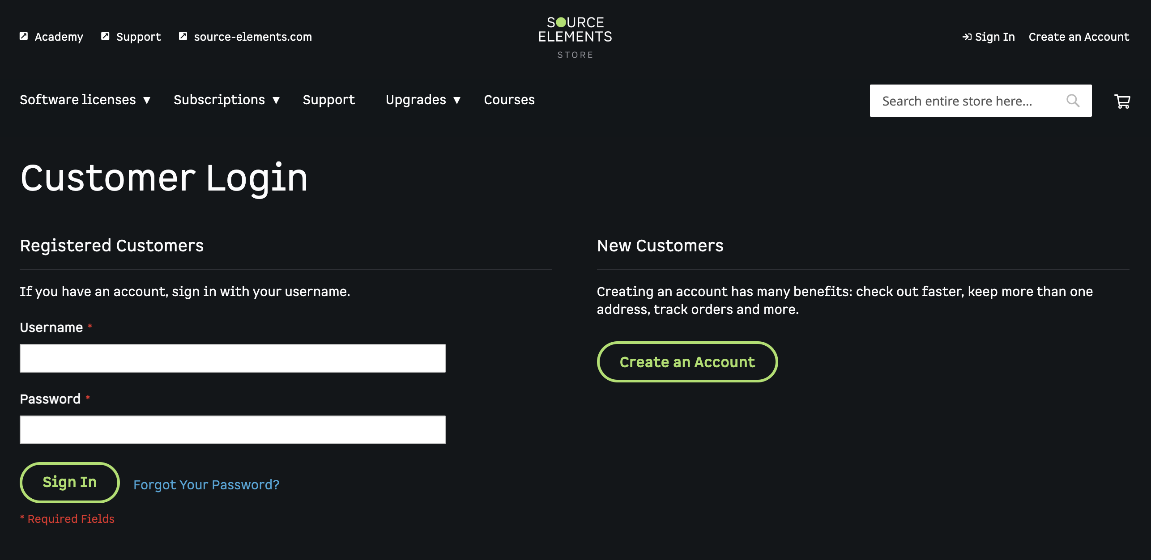Click the shopping cart icon
The width and height of the screenshot is (1151, 560).
click(1122, 102)
